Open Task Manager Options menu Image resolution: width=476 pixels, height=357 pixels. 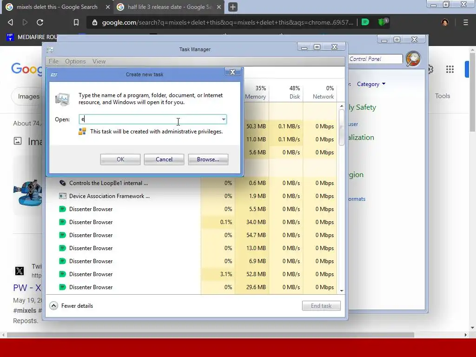pyautogui.click(x=75, y=62)
